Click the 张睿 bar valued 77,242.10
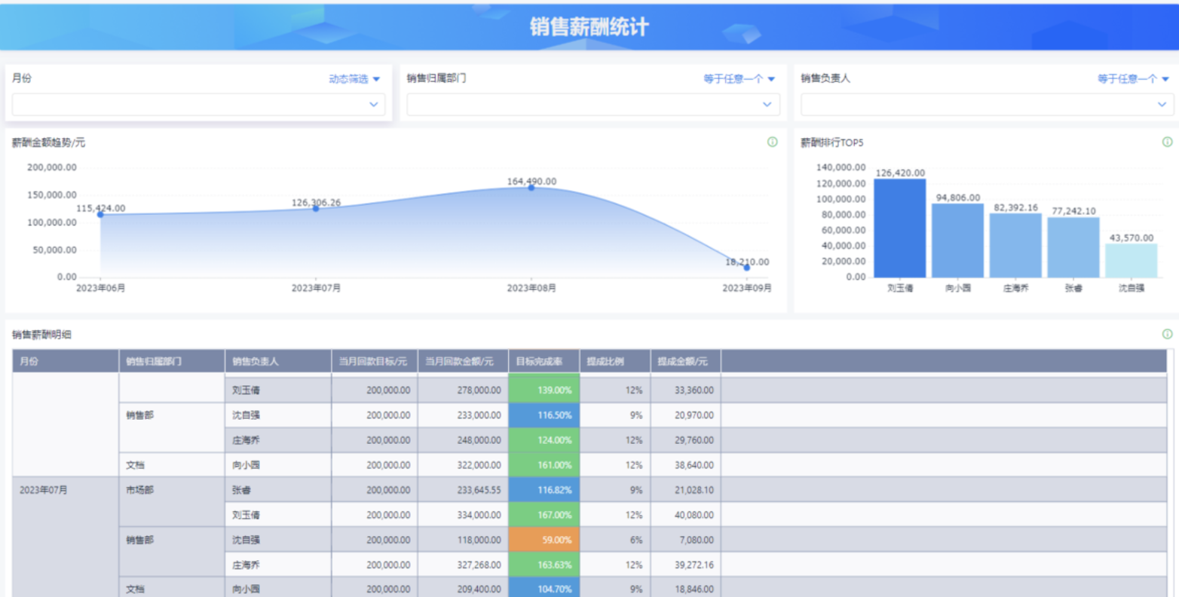This screenshot has width=1179, height=597. [x=1073, y=247]
